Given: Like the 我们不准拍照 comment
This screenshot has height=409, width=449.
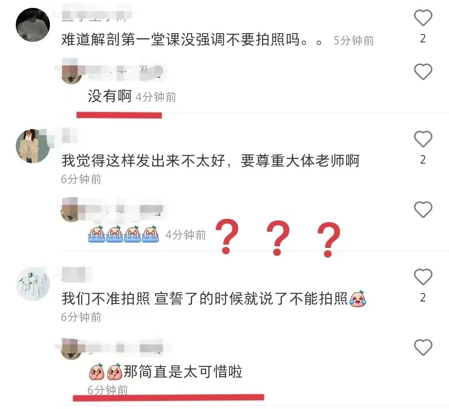Looking at the screenshot, I should (x=423, y=277).
